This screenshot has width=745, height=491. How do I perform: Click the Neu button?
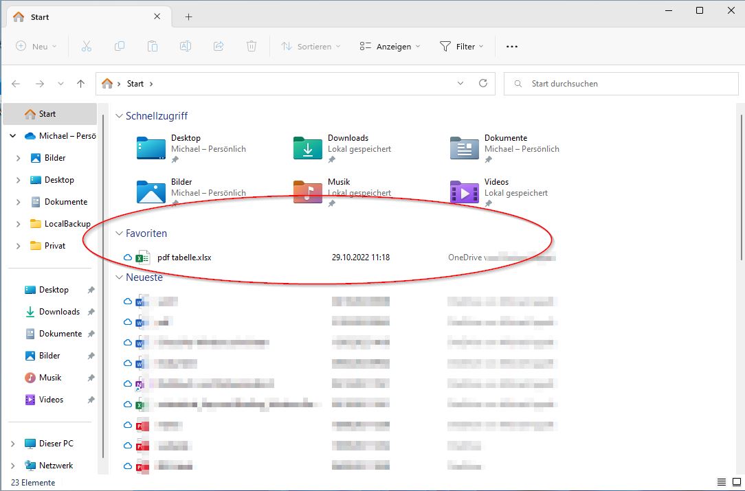(36, 47)
